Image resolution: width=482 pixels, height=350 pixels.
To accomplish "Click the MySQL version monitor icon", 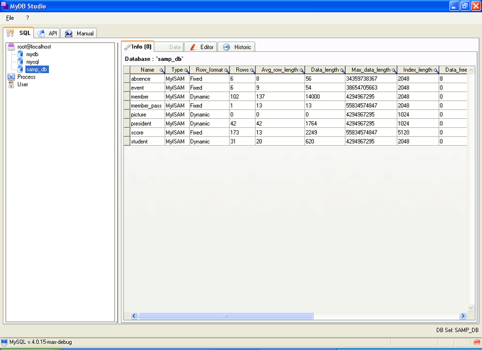I will 4,342.
